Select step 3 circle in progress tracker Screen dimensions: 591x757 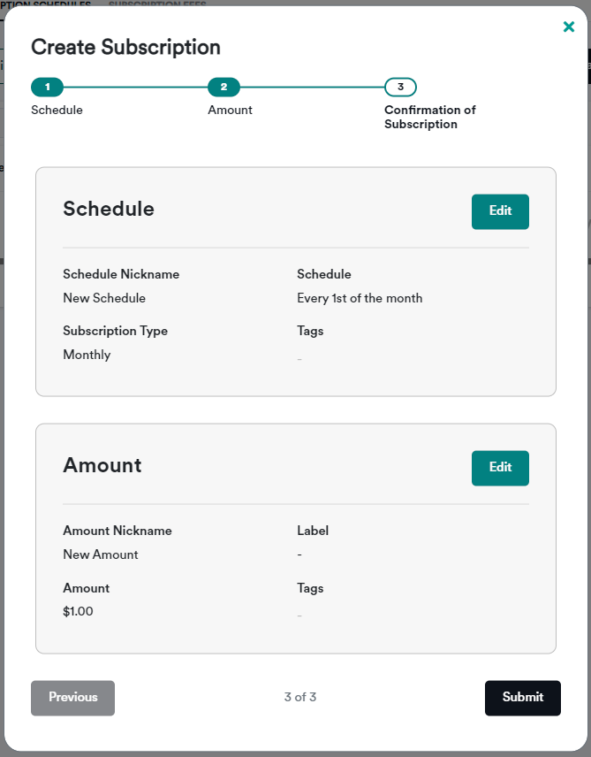(400, 87)
